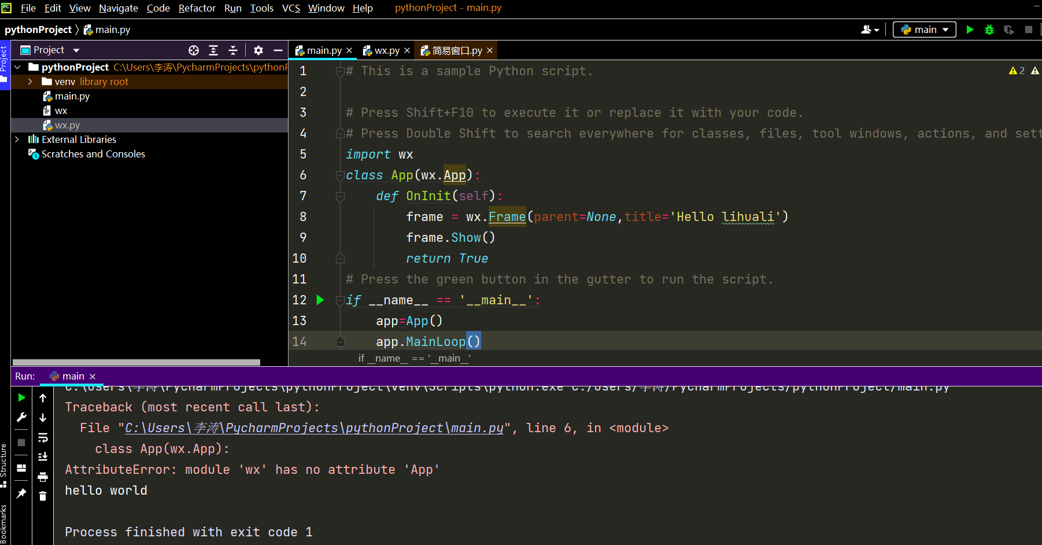This screenshot has width=1042, height=545.
Task: Click the stop icon in Run panel
Action: point(21,443)
